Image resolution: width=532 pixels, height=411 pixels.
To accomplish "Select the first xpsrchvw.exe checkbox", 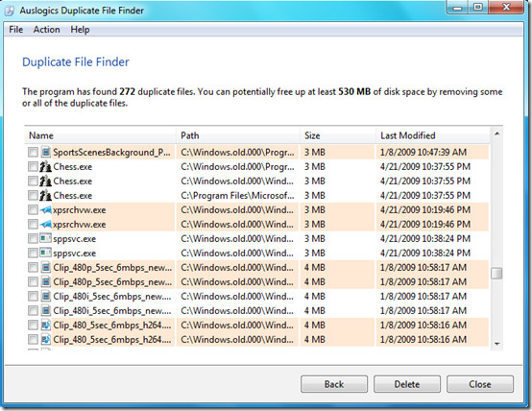I will 33,210.
